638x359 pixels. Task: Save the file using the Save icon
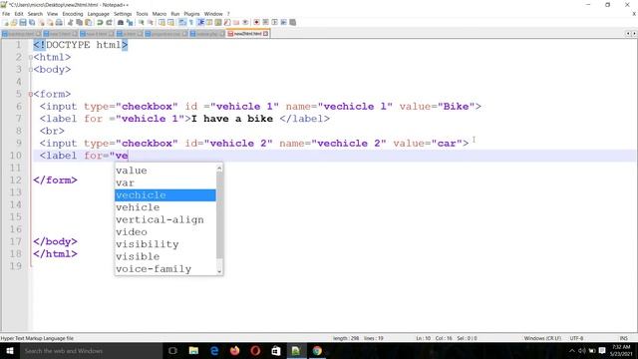23,22
